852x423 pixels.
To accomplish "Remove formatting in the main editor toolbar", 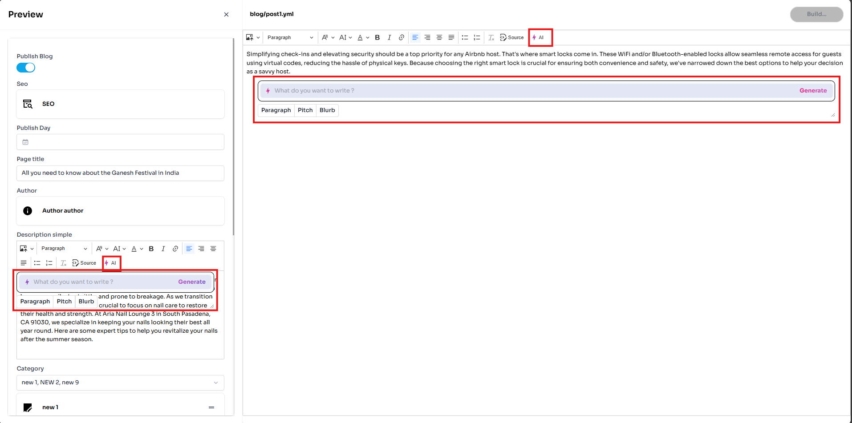I will (x=491, y=37).
